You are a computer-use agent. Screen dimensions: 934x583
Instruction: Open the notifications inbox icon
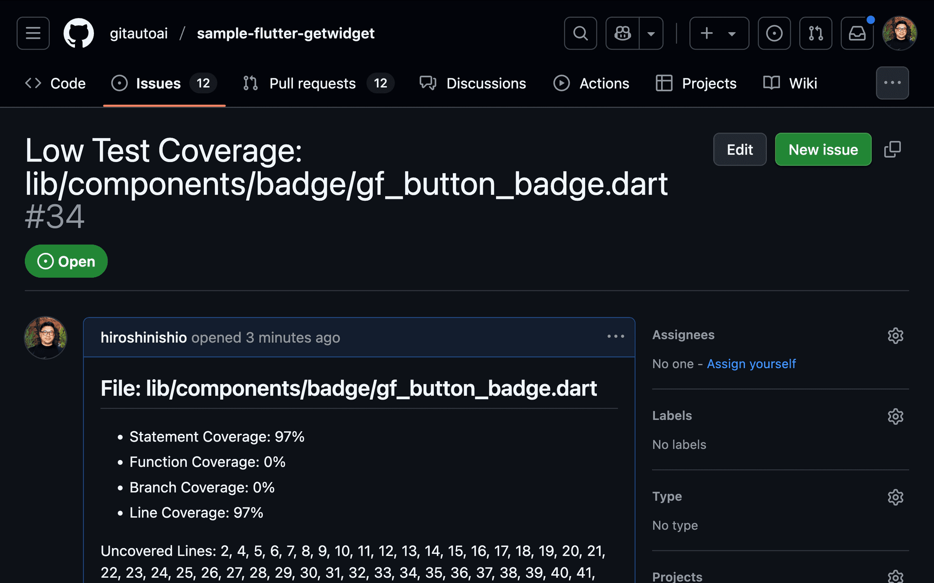pyautogui.click(x=857, y=33)
